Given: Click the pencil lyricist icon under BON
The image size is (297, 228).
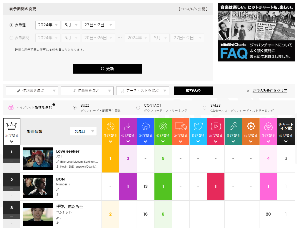Looking at the screenshot, I should pos(57,190).
